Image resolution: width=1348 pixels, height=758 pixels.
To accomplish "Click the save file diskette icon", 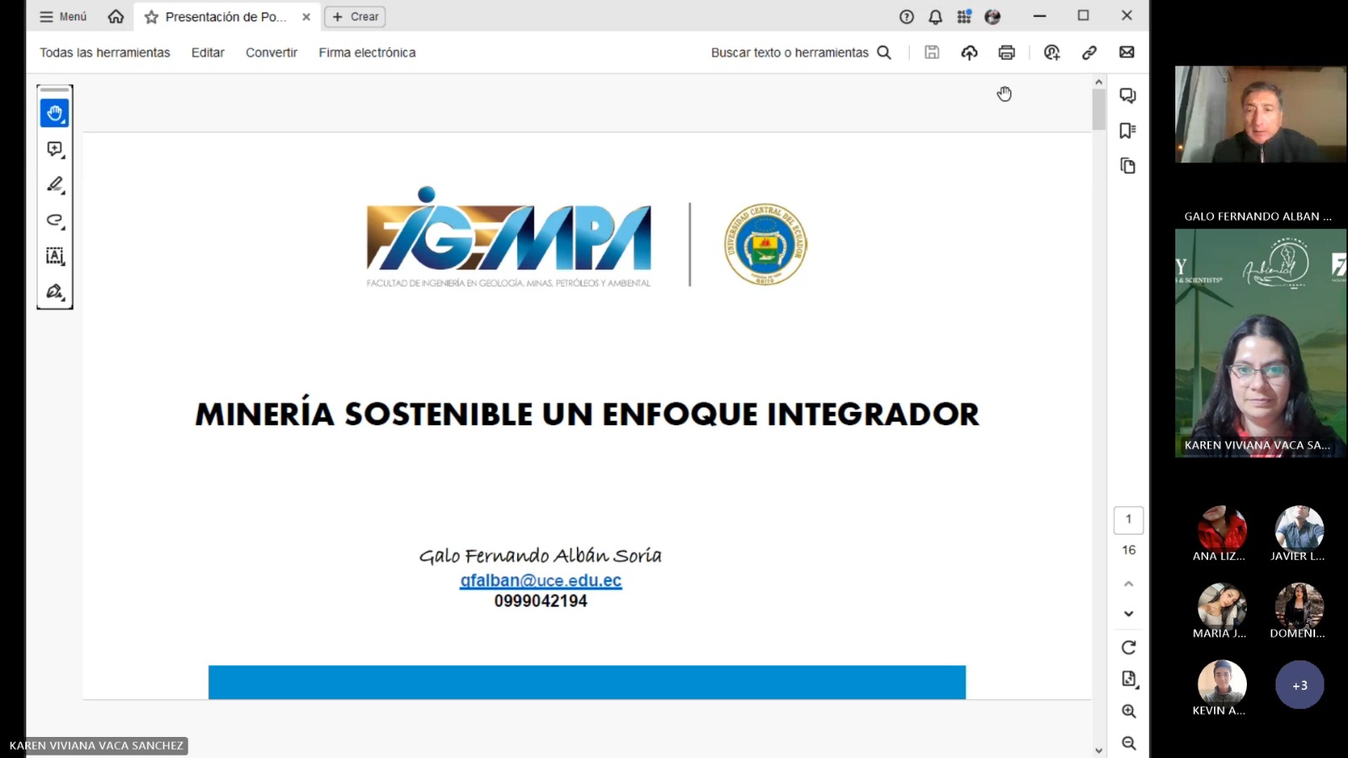I will pyautogui.click(x=932, y=52).
